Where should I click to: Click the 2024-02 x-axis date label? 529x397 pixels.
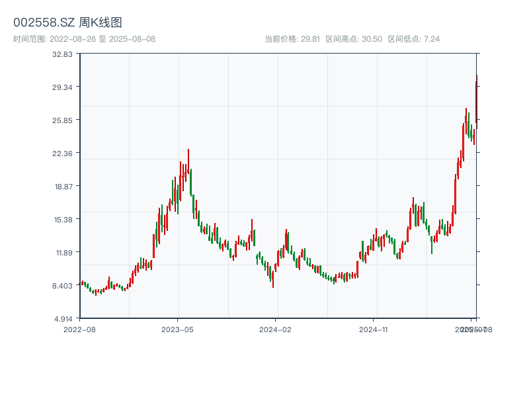pyautogui.click(x=276, y=329)
